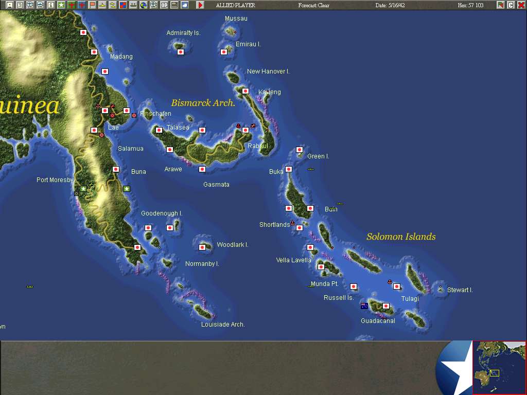The width and height of the screenshot is (527, 395).
Task: Click the Guadalcanal base marker
Action: click(x=386, y=306)
